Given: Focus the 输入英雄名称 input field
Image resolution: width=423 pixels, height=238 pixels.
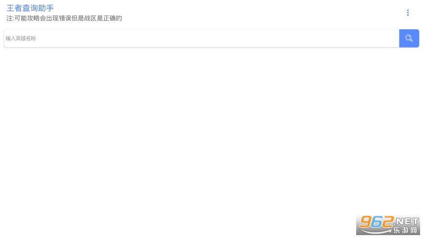Looking at the screenshot, I should point(201,38).
